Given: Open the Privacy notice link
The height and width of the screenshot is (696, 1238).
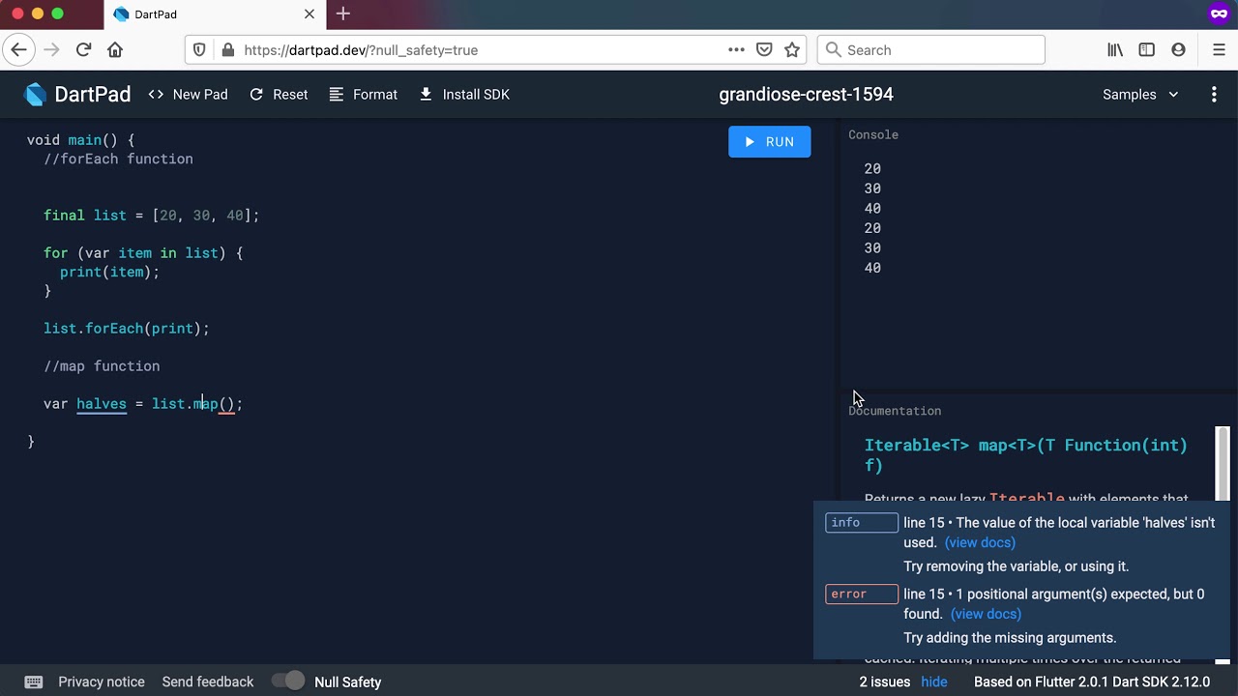Looking at the screenshot, I should 102,681.
